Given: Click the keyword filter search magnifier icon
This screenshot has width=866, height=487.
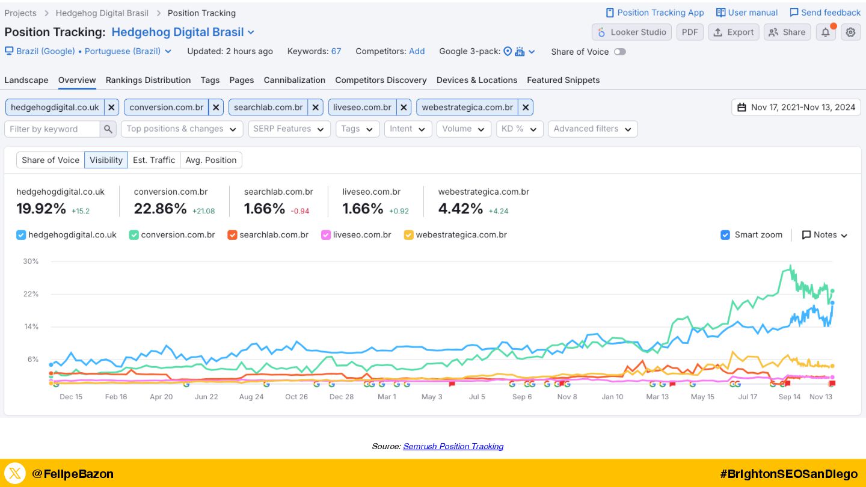Looking at the screenshot, I should pos(108,129).
